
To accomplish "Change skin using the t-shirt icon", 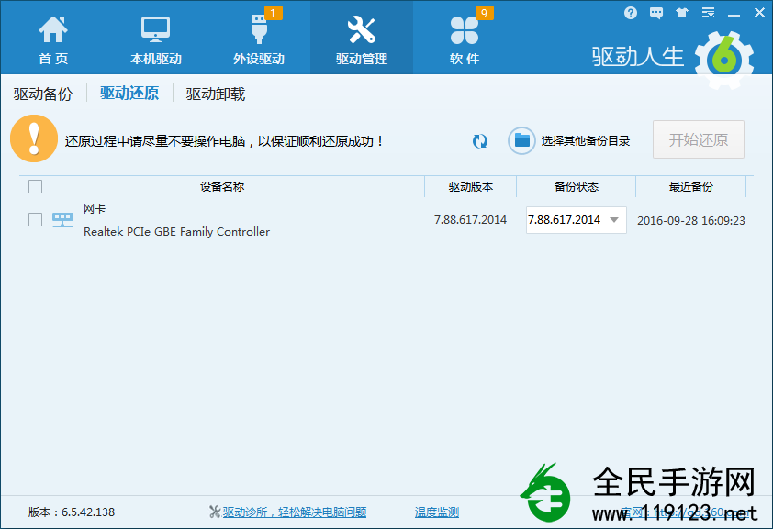I will (x=680, y=12).
